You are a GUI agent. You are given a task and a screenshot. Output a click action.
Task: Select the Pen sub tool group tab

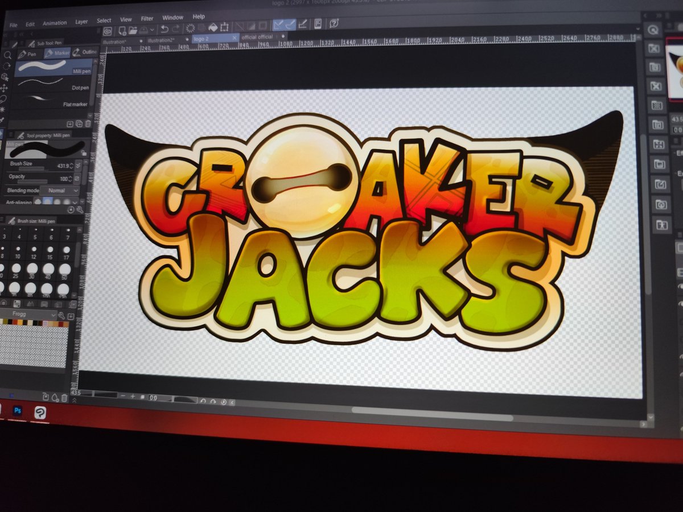[29, 54]
